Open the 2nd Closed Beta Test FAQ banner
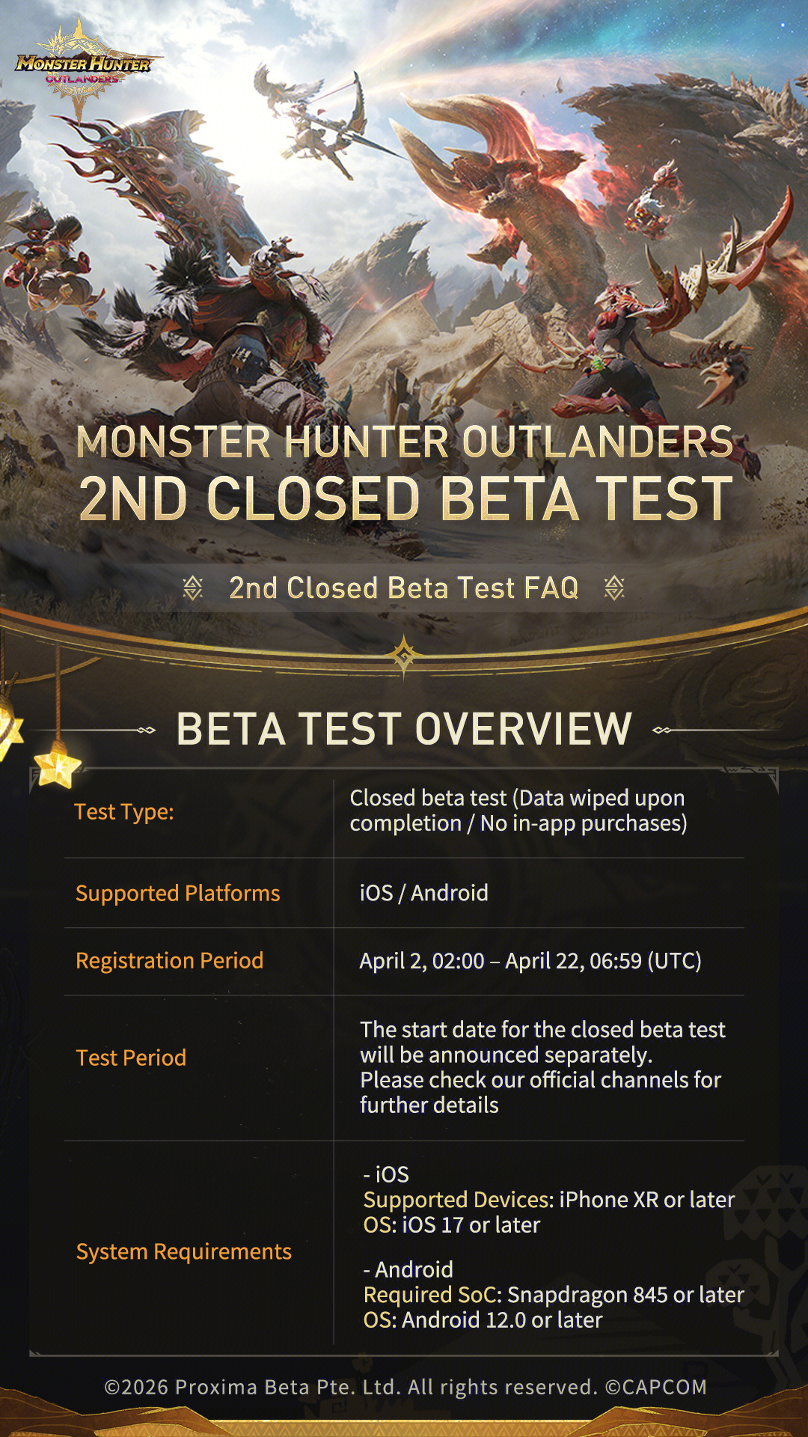Viewport: 808px width, 1437px height. pyautogui.click(x=404, y=588)
